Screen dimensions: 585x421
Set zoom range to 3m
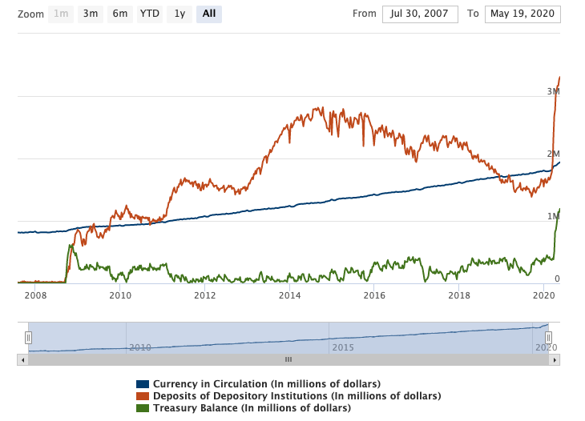pos(91,14)
